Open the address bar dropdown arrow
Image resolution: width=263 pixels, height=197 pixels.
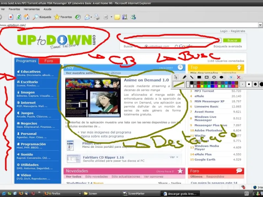[260, 25]
